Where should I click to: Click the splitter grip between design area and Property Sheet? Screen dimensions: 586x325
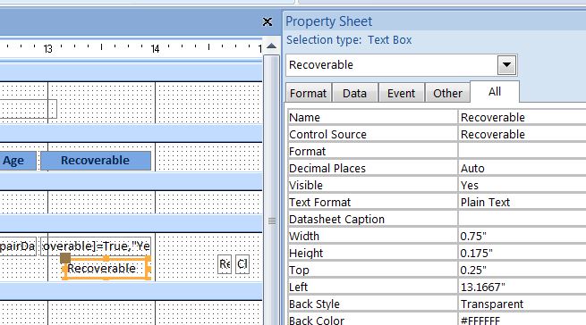272,221
